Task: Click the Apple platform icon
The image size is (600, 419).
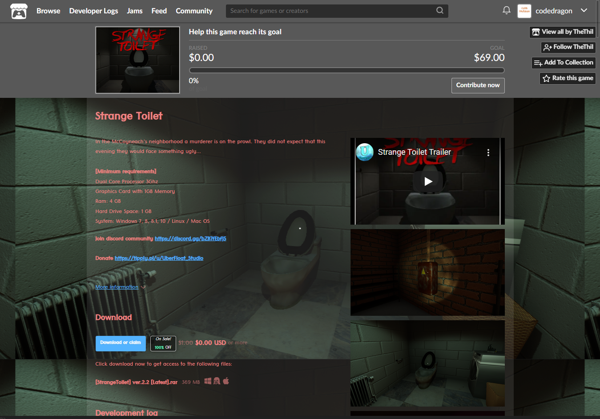Action: (226, 381)
